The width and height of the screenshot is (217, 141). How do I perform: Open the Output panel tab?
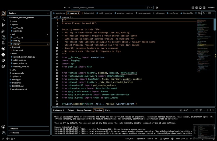point(71,110)
